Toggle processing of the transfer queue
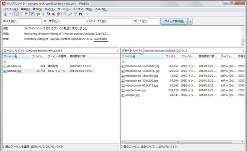Screen dimensions: 247x151 [x=43, y=14]
